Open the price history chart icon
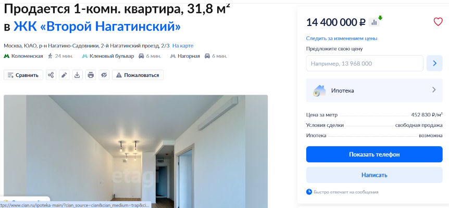449x208 pixels. pyautogui.click(x=374, y=22)
